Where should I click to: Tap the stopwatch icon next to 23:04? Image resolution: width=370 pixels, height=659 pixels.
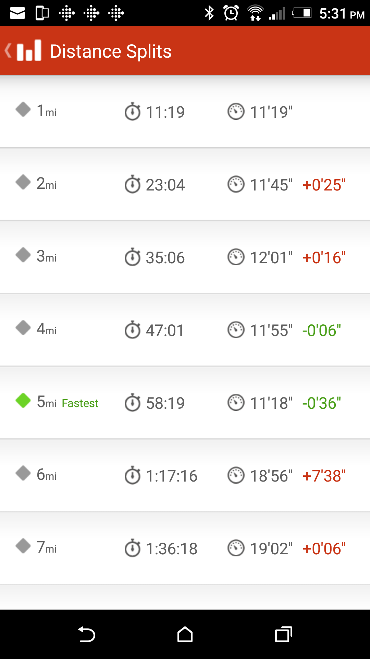(x=133, y=184)
